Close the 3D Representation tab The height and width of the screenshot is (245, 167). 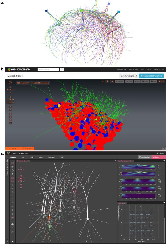click(x=29, y=161)
